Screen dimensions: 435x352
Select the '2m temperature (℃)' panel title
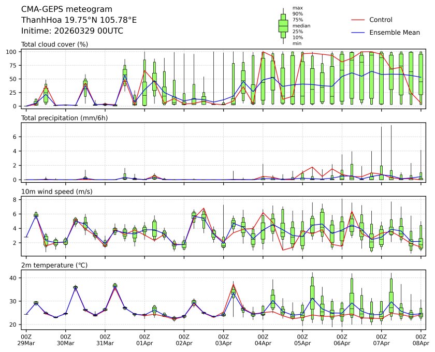pyautogui.click(x=51, y=266)
